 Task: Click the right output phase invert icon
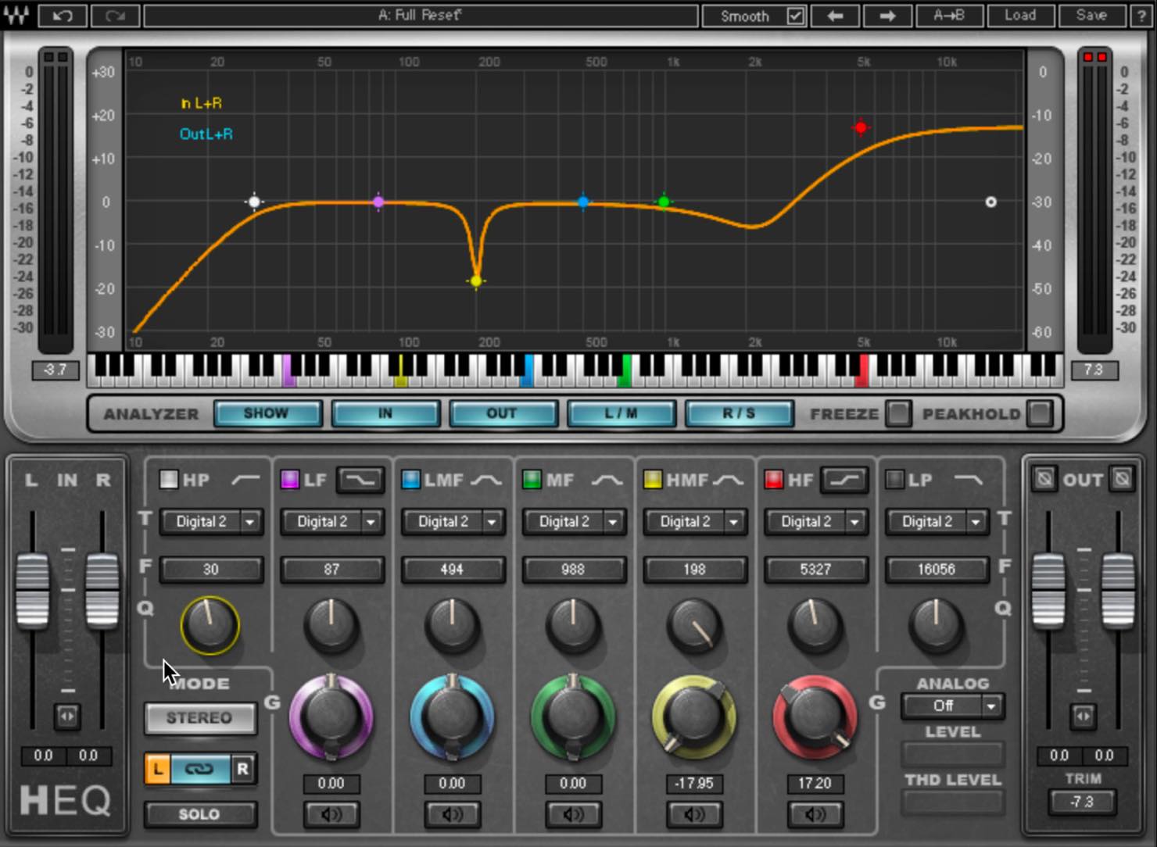1122,478
